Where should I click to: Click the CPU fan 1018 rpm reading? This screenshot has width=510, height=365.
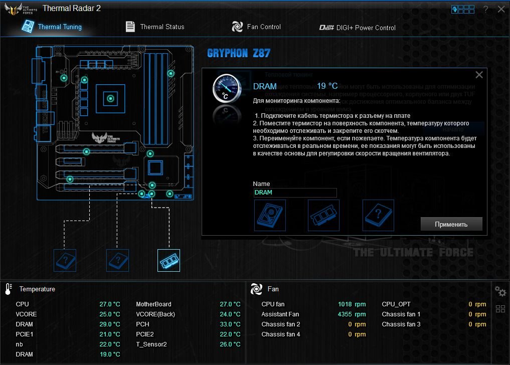point(352,304)
